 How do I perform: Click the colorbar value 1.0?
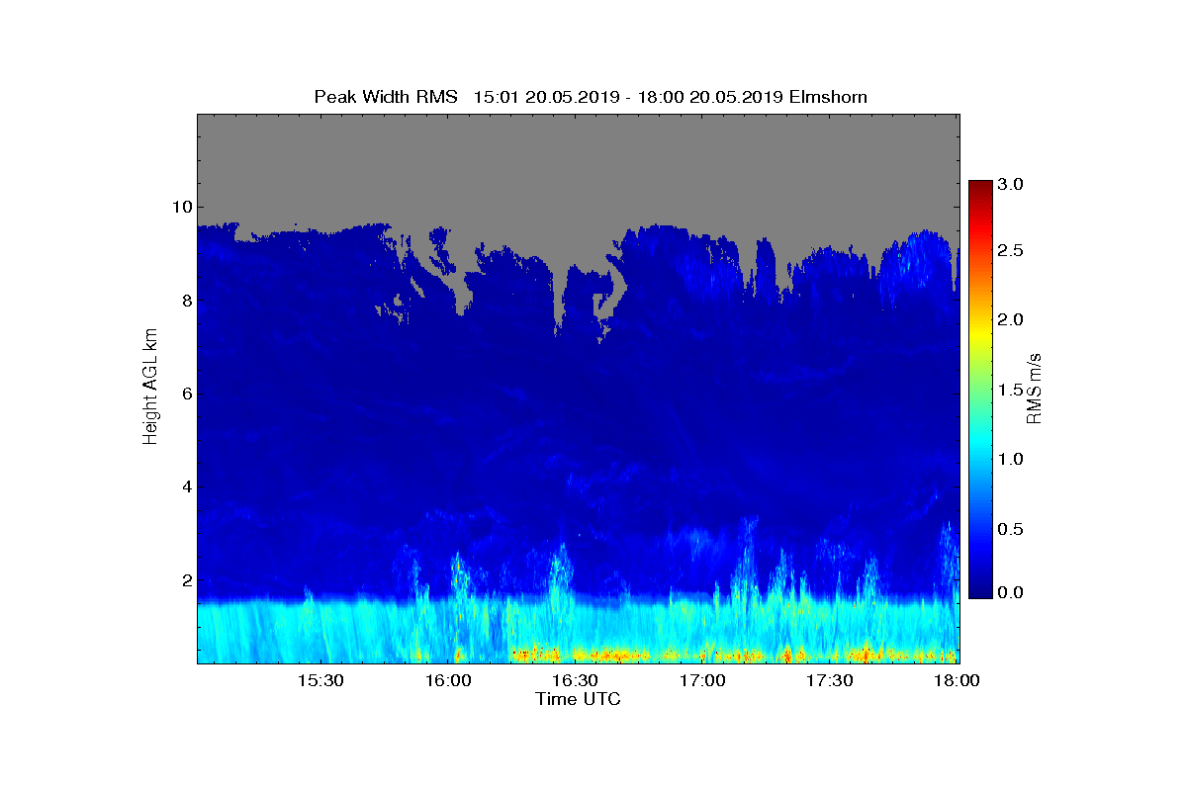1011,459
